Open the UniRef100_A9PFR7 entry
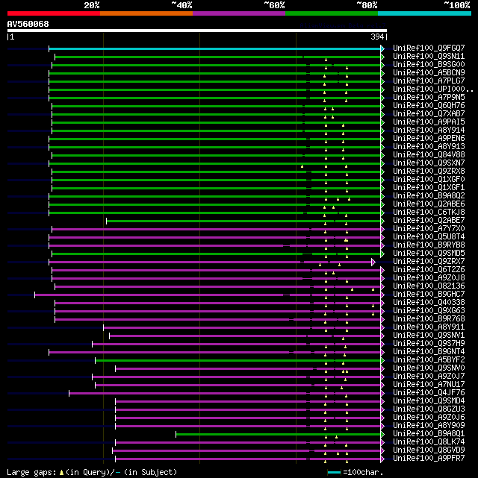Image resolution: width=478 pixels, height=478 pixels. pyautogui.click(x=429, y=458)
